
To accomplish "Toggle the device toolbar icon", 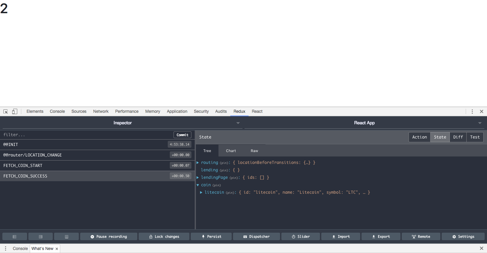I will pos(15,111).
